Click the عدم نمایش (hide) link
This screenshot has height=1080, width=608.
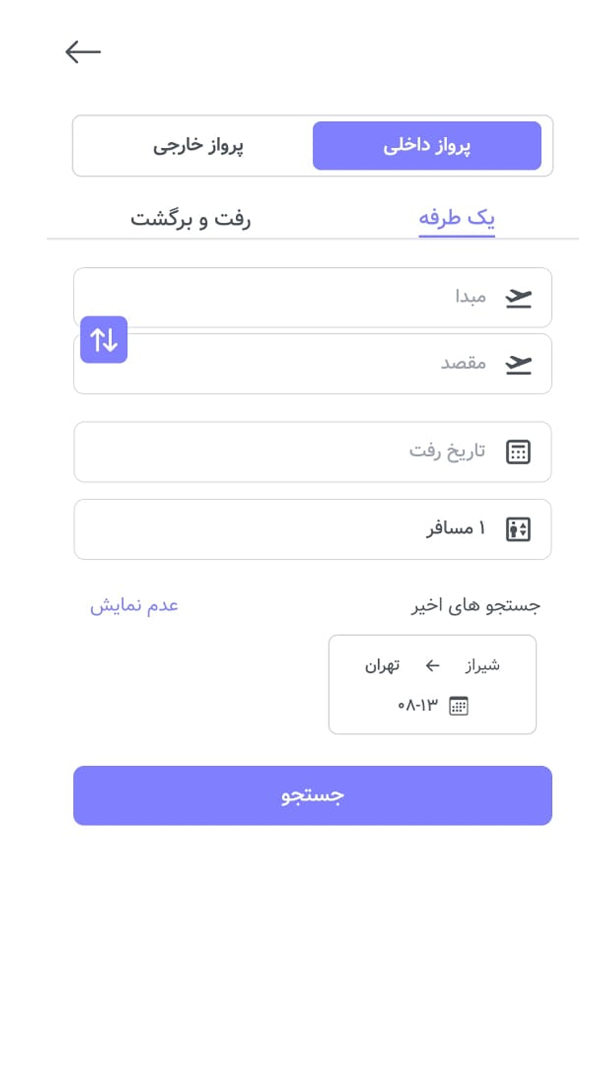pos(134,605)
